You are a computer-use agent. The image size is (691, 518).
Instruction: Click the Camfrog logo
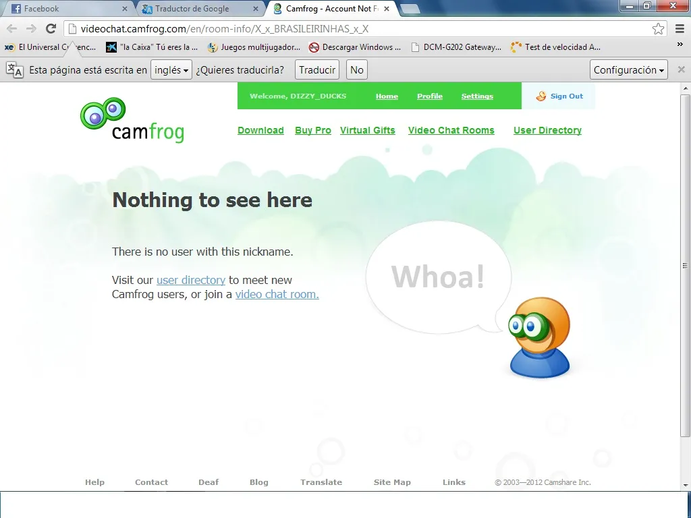pyautogui.click(x=132, y=120)
